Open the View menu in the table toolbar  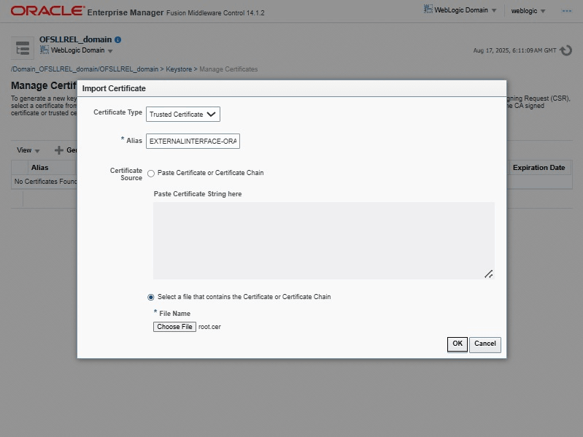(x=28, y=150)
